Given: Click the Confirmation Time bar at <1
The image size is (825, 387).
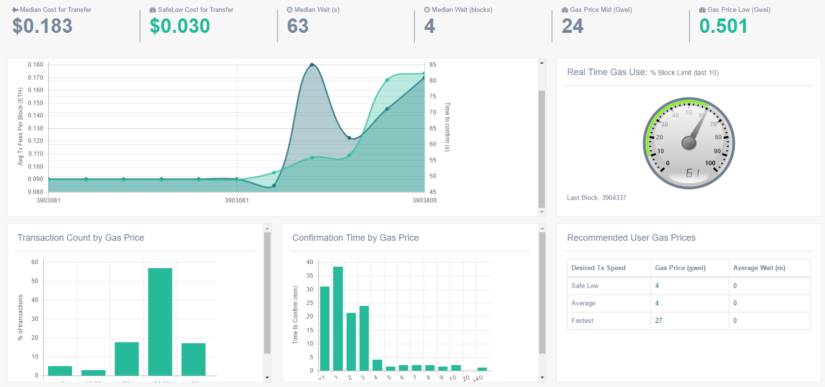Looking at the screenshot, I should pos(325,328).
